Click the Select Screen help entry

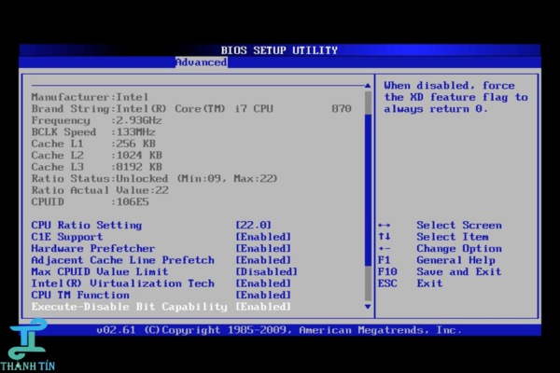point(440,226)
